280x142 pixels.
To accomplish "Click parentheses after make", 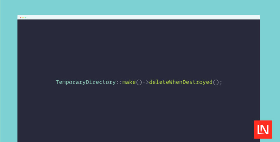I will [139, 82].
